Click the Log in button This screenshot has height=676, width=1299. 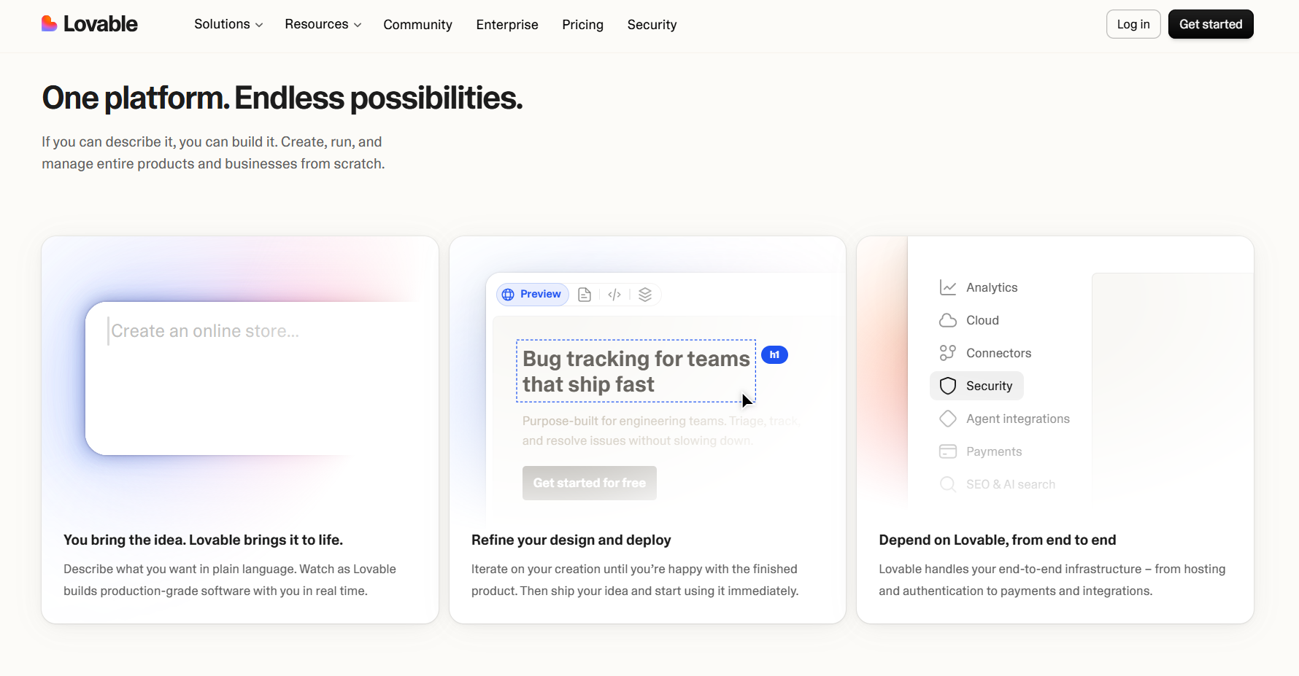pyautogui.click(x=1133, y=24)
